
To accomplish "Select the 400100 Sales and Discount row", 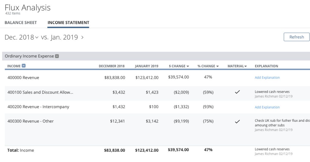I will [x=40, y=92].
